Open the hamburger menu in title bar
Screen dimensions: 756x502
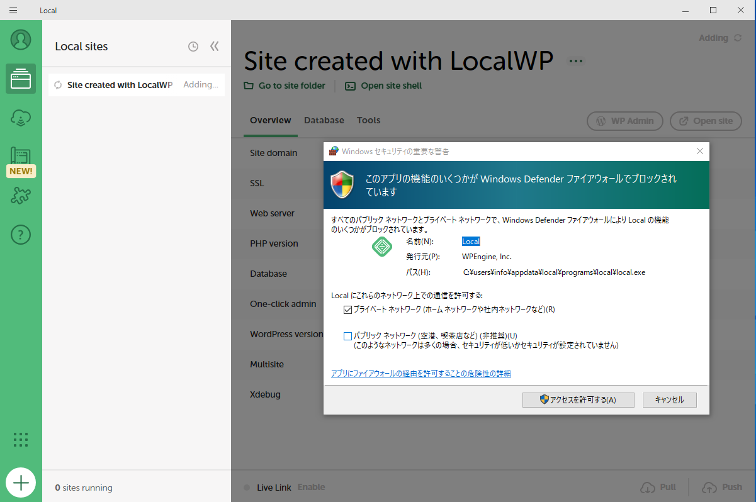(x=13, y=10)
